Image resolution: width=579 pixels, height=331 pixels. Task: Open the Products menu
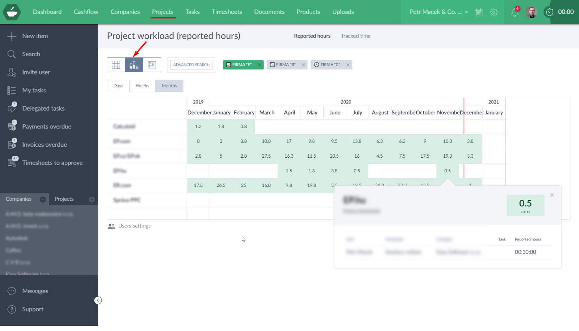(308, 12)
